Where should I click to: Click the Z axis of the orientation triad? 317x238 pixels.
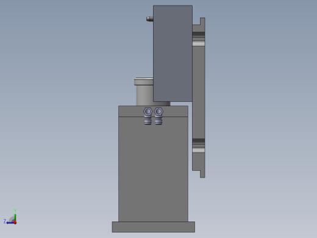tap(9, 222)
